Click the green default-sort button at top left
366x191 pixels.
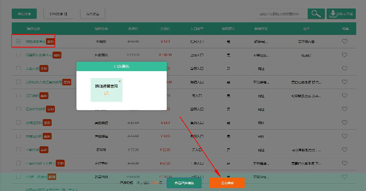24,14
